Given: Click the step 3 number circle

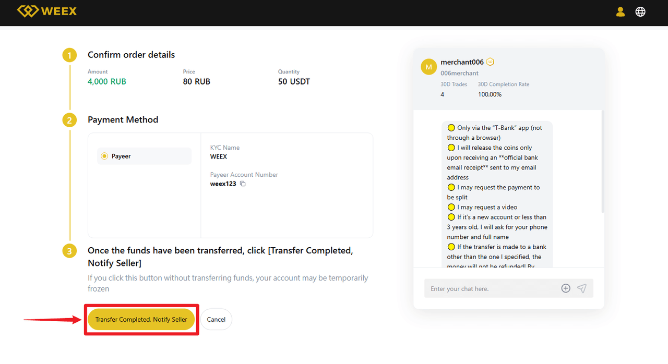Looking at the screenshot, I should tap(69, 251).
